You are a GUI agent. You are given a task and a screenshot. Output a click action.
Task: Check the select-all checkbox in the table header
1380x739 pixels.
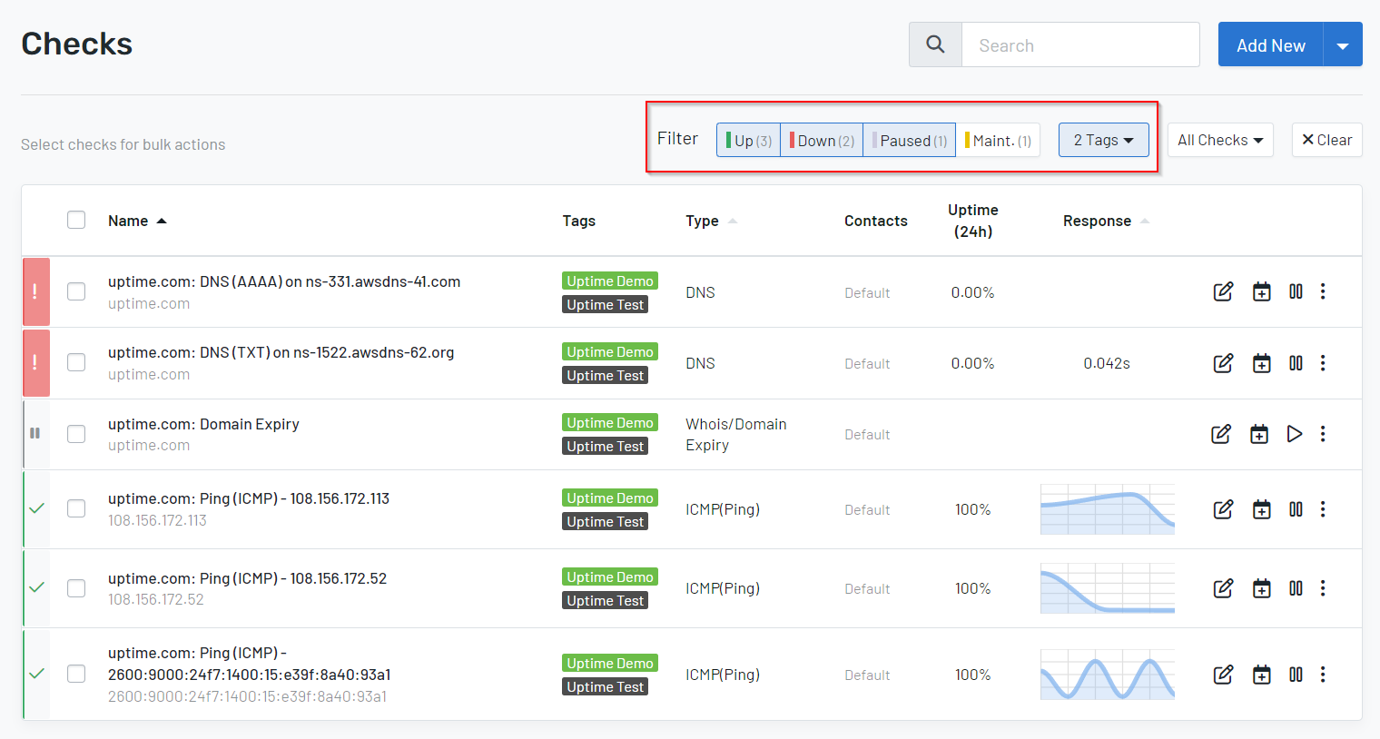tap(76, 220)
